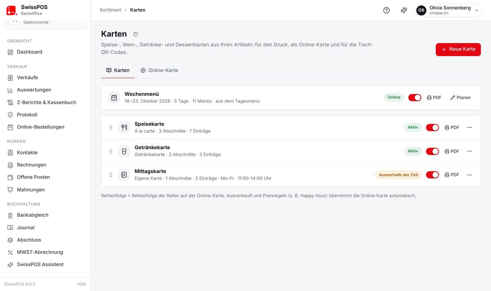Click the Ausserhalb der Zeit badge
Screen dimensions: 491x291
tap(398, 175)
